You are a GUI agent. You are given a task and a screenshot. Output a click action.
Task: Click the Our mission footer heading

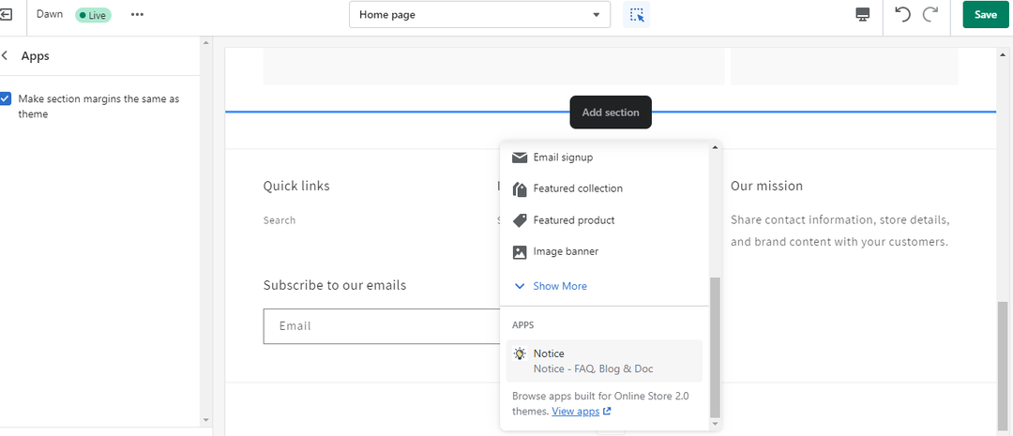[767, 186]
